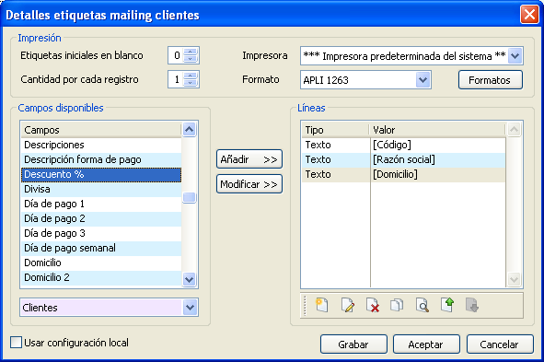Click the Líneas table scroll up arrow
This screenshot has height=362, width=544.
(x=514, y=130)
